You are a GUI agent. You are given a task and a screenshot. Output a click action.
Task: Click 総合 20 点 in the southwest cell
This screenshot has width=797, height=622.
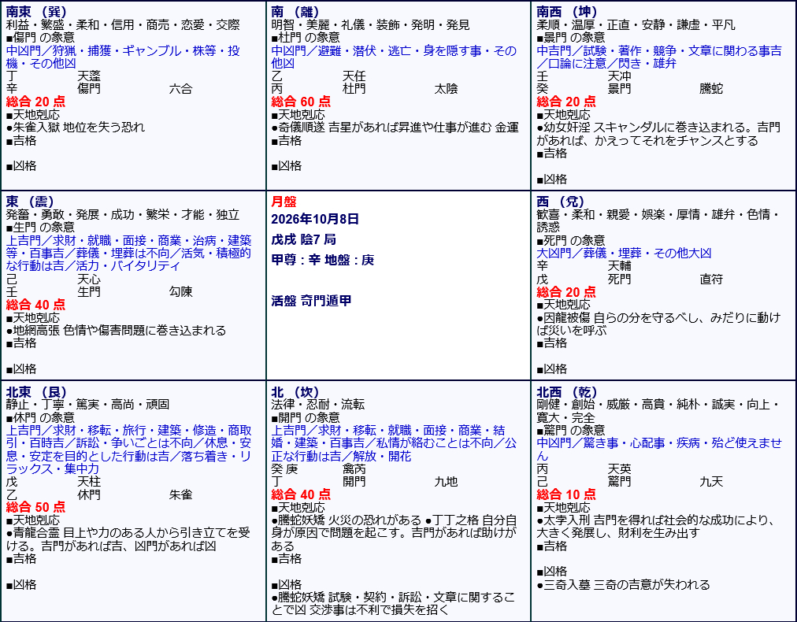point(566,102)
